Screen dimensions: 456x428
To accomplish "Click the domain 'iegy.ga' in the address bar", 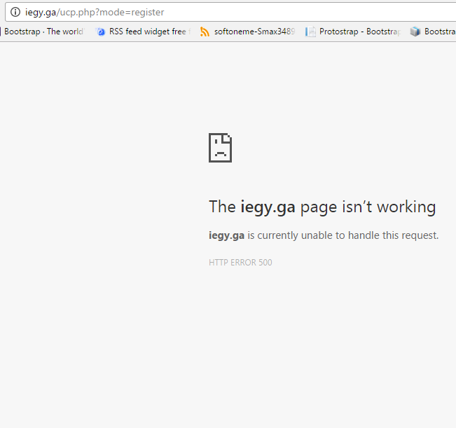I will [x=41, y=13].
